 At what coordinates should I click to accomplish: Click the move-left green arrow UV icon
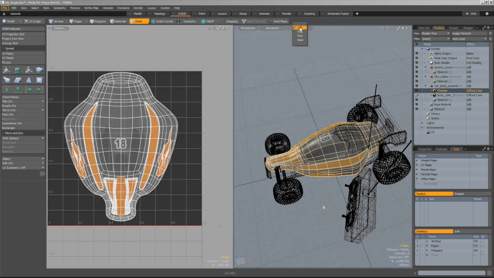tap(29, 90)
